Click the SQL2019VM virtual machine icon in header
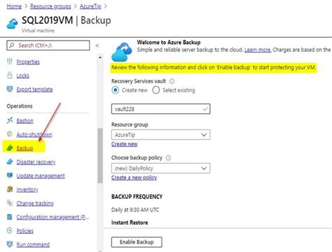Image resolution: width=332 pixels, height=252 pixels. (12, 24)
